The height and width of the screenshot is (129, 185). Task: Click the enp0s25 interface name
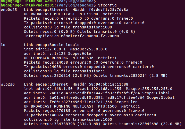pos(9,10)
